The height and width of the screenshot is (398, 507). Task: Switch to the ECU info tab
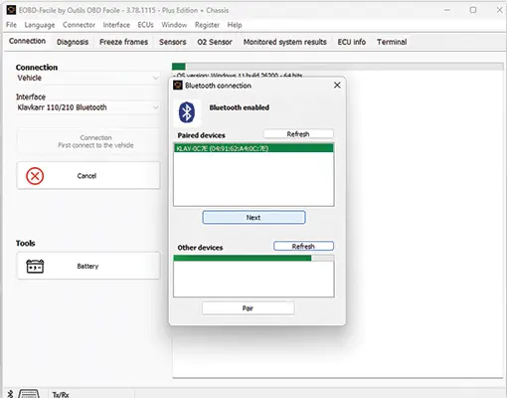(x=352, y=42)
